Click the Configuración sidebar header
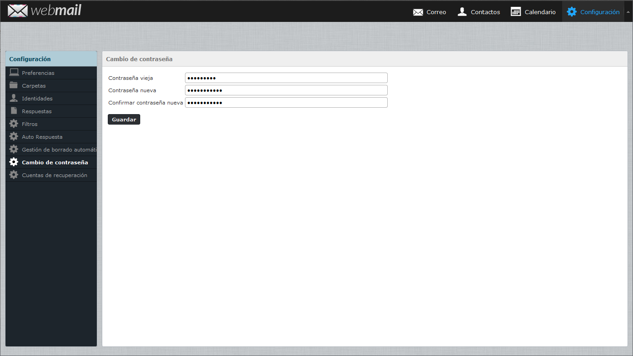633x356 pixels. point(51,59)
